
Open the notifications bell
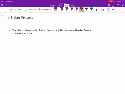(x=109, y=5)
